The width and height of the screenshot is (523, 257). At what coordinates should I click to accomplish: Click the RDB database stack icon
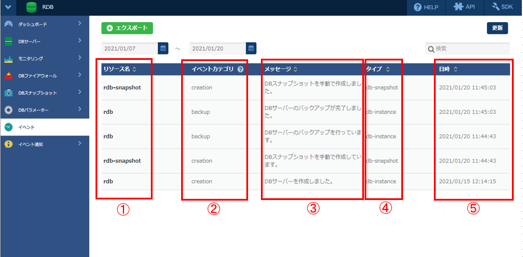click(31, 8)
